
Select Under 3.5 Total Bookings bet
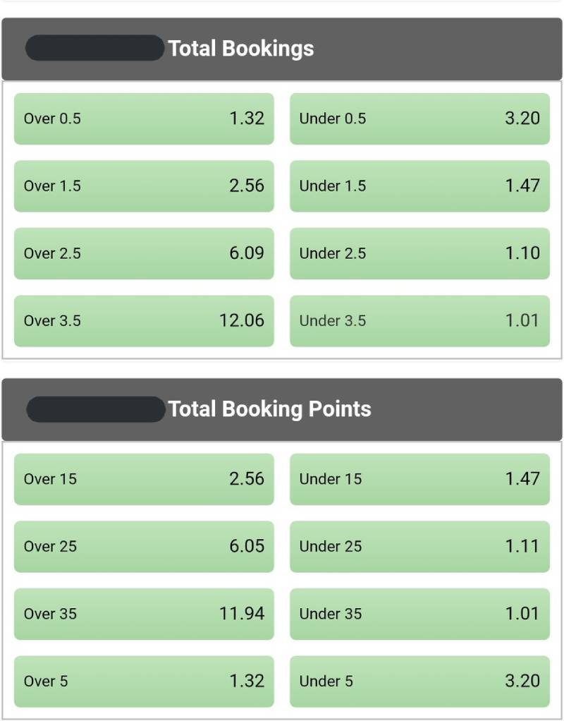click(x=419, y=321)
